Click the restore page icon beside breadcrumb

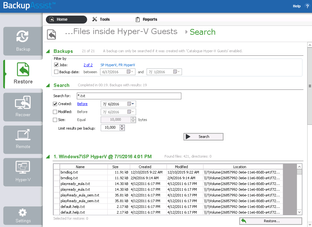(52, 34)
